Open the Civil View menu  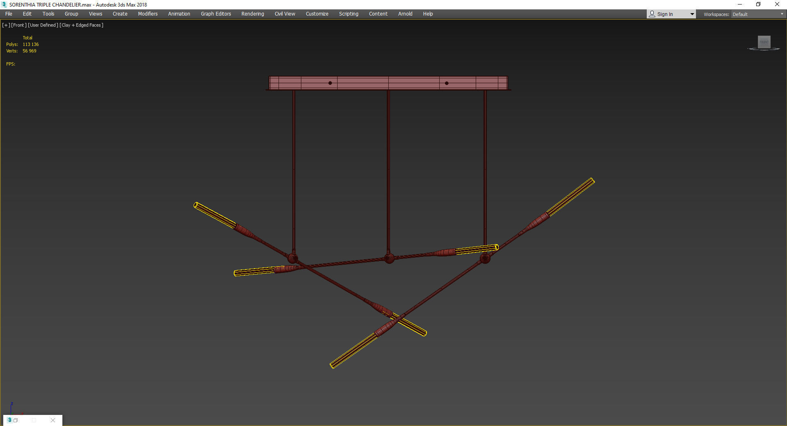[285, 14]
